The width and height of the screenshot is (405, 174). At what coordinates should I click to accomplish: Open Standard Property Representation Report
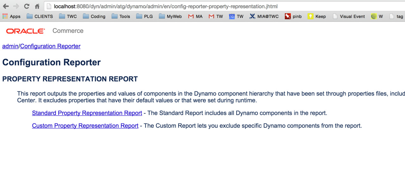[87, 113]
